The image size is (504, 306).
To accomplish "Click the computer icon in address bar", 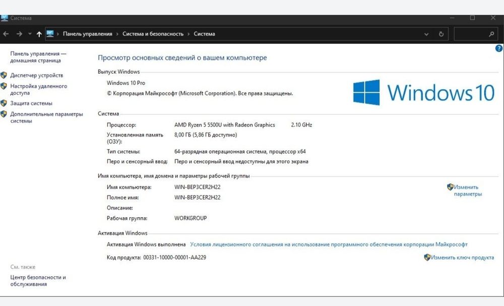I will (50, 34).
